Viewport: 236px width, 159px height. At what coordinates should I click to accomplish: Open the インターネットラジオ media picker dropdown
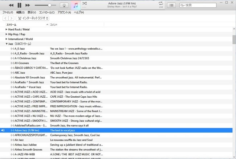[33, 18]
